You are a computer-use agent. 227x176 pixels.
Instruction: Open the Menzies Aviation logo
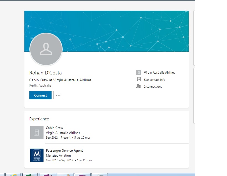click(37, 155)
